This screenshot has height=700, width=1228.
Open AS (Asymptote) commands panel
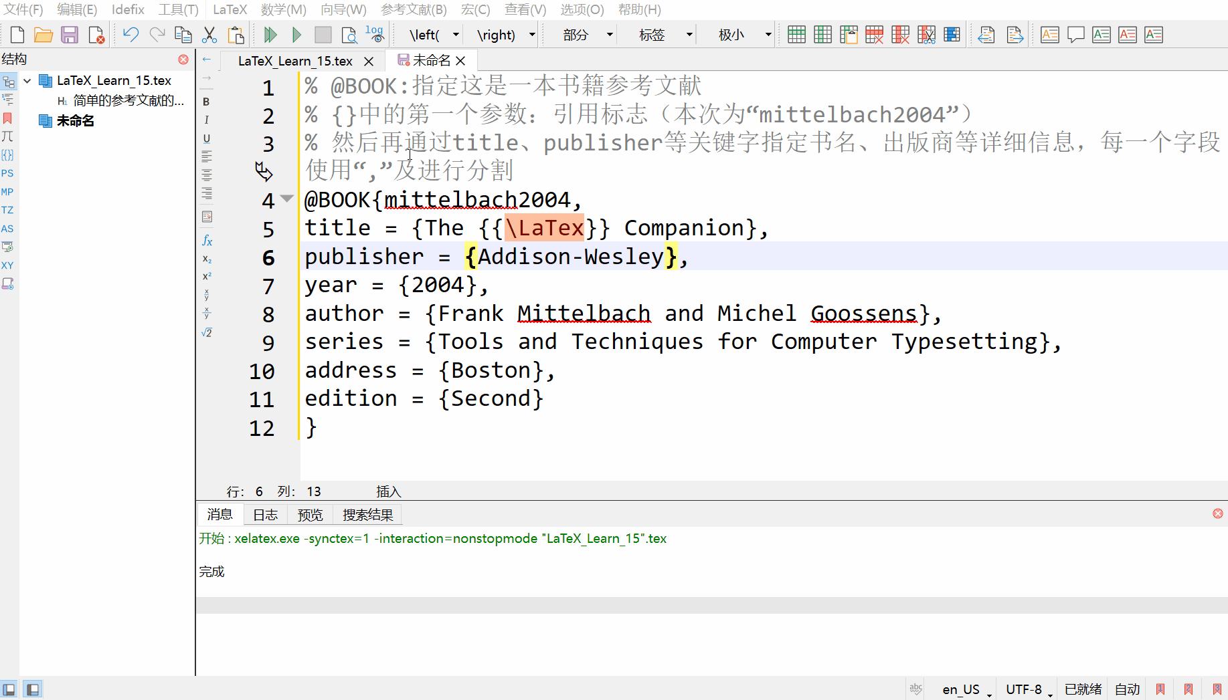(7, 229)
